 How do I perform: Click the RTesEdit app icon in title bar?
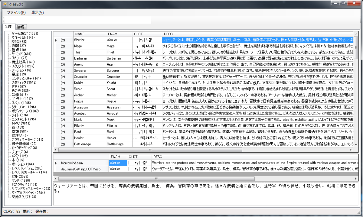click(5, 4)
